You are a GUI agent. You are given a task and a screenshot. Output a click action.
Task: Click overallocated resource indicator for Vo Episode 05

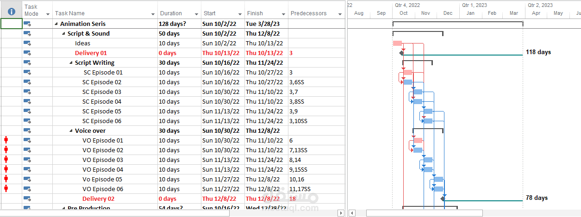click(6, 179)
